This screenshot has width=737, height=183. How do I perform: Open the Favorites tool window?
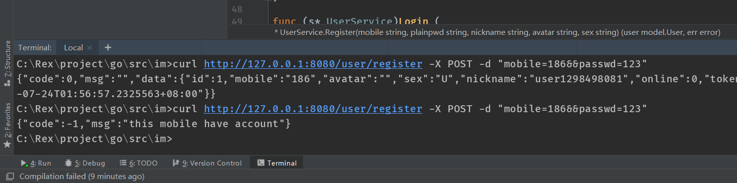click(7, 120)
